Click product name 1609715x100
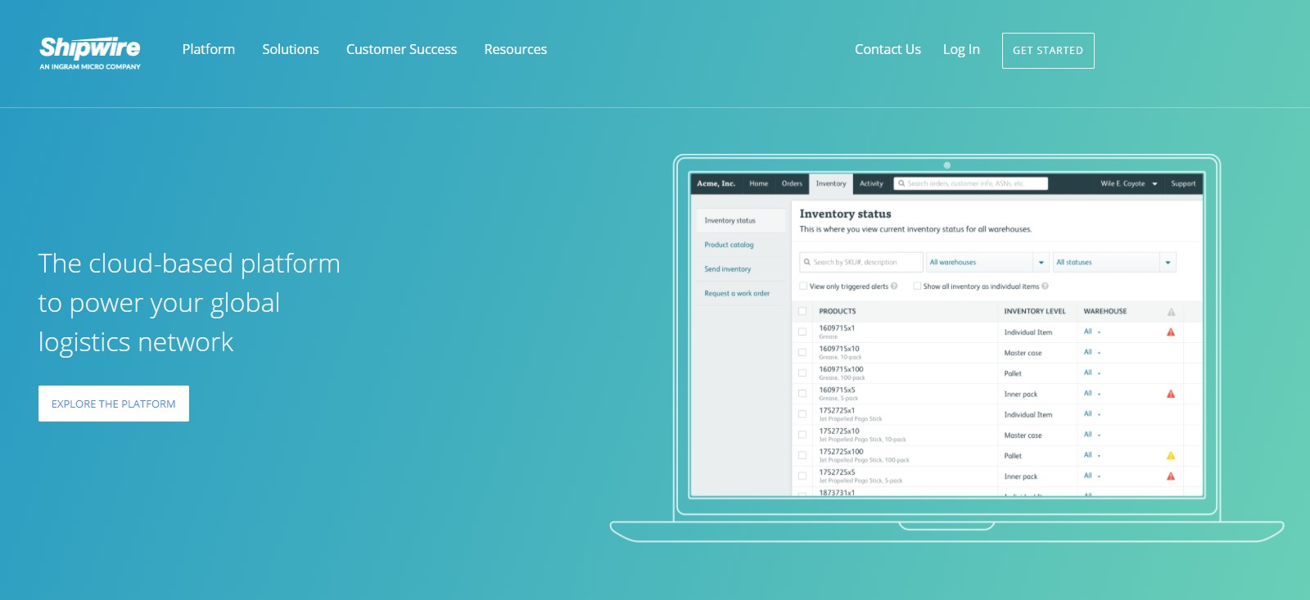This screenshot has width=1310, height=600. click(841, 369)
